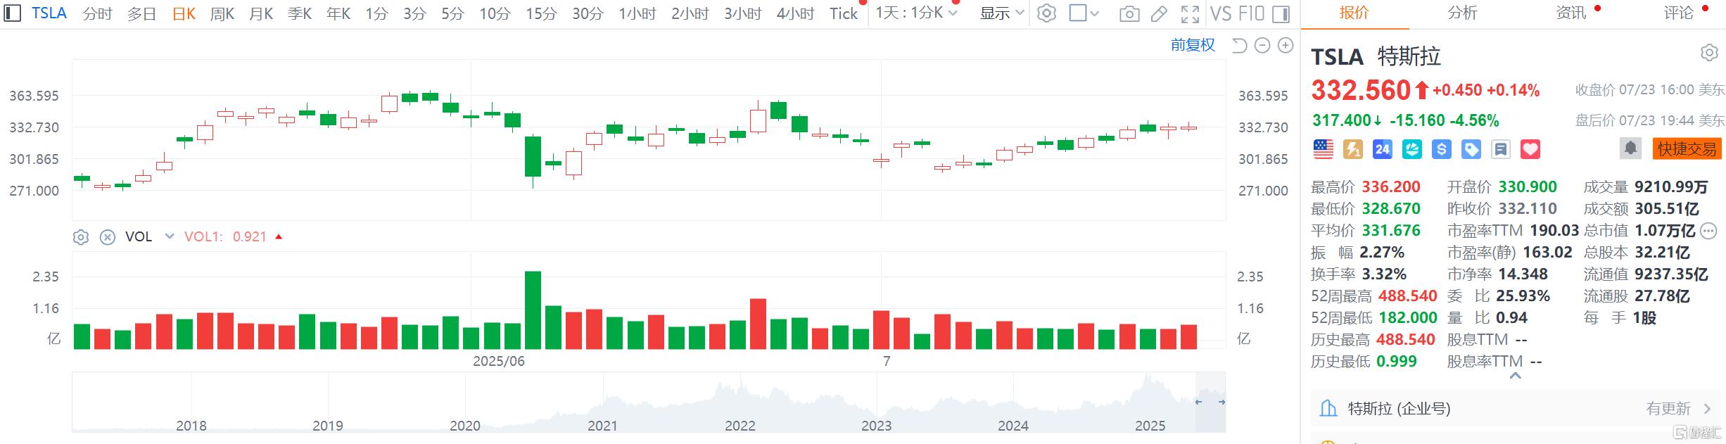Screen dimensions: 1726x444
Task: Click the note bookmark icon
Action: [1501, 149]
